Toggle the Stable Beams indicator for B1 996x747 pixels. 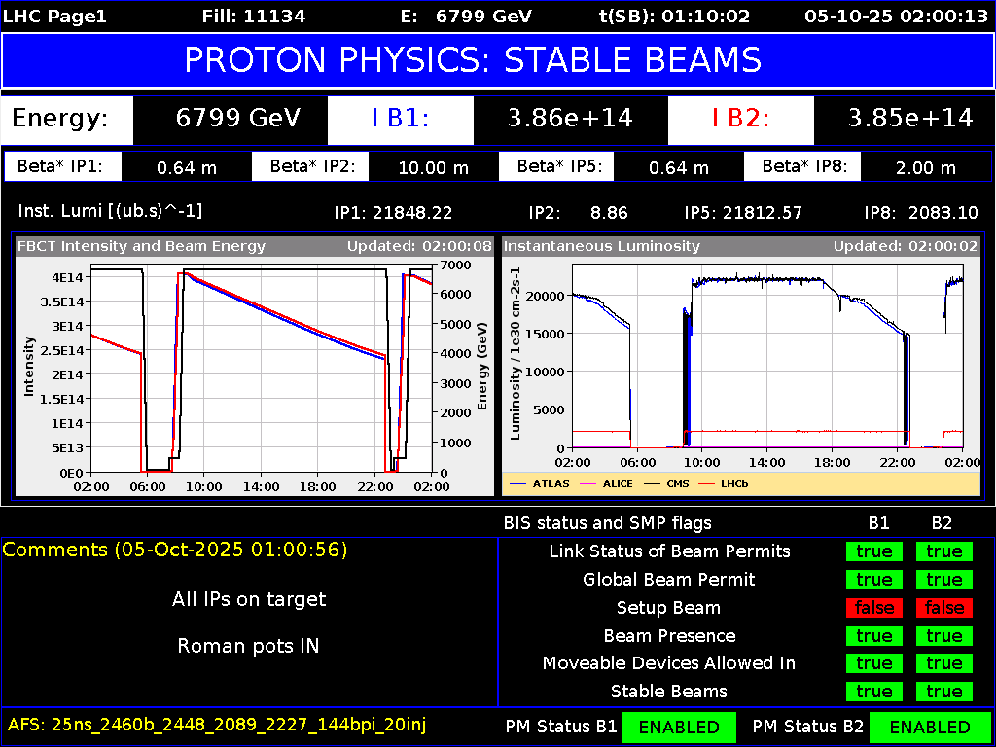[x=873, y=692]
